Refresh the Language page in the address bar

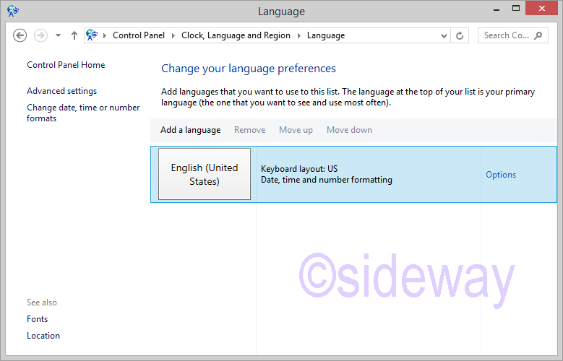tap(460, 35)
